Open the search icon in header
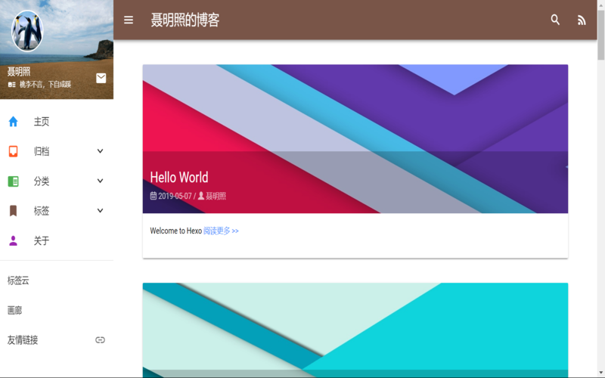The image size is (605, 378). [555, 20]
